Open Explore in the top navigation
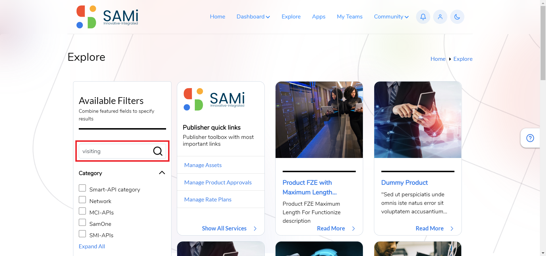The width and height of the screenshot is (546, 256). pyautogui.click(x=291, y=17)
